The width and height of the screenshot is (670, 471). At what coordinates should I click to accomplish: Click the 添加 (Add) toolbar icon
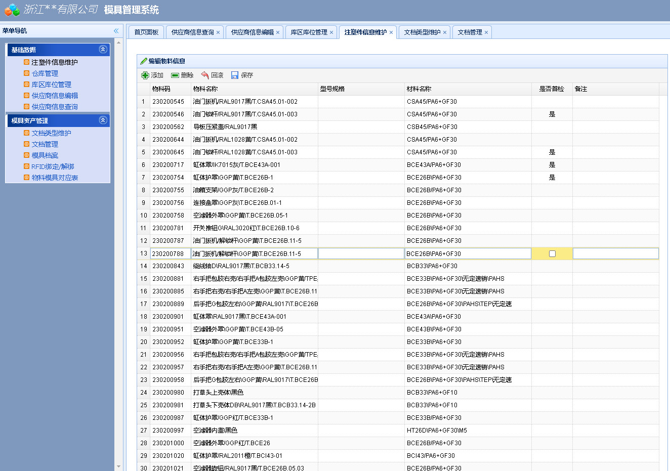point(145,75)
